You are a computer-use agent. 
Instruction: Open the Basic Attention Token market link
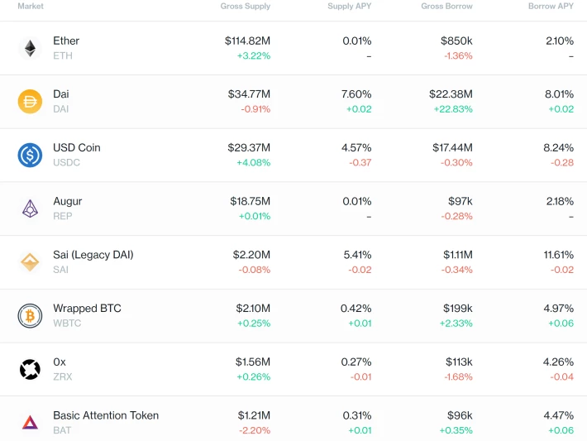coord(106,415)
